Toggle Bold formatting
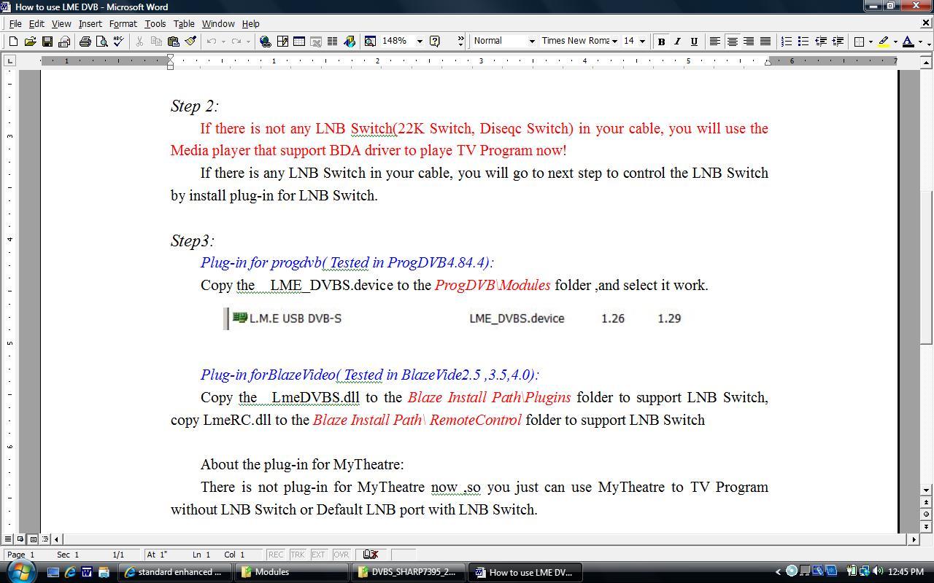The image size is (934, 583). [x=661, y=42]
